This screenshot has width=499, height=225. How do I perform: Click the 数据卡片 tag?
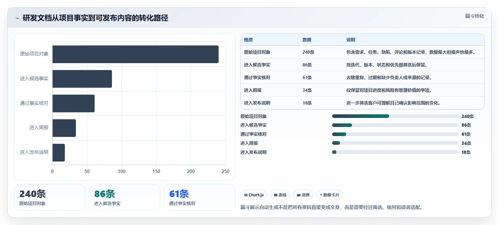[x=330, y=195]
